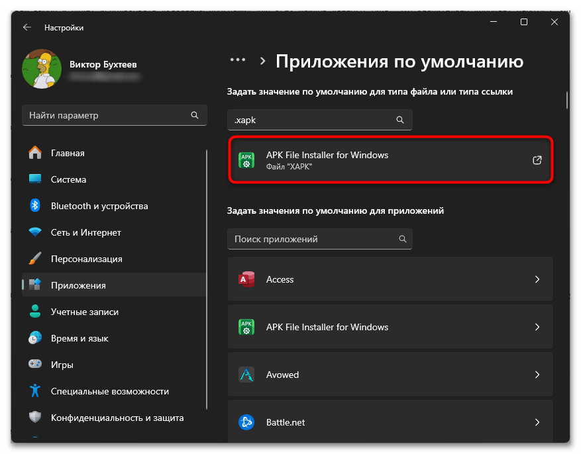The height and width of the screenshot is (454, 581).
Task: Click the shield icon for Конфиденциальность
Action: pyautogui.click(x=35, y=418)
